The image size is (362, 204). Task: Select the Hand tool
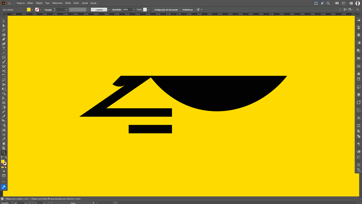pyautogui.click(x=4, y=144)
